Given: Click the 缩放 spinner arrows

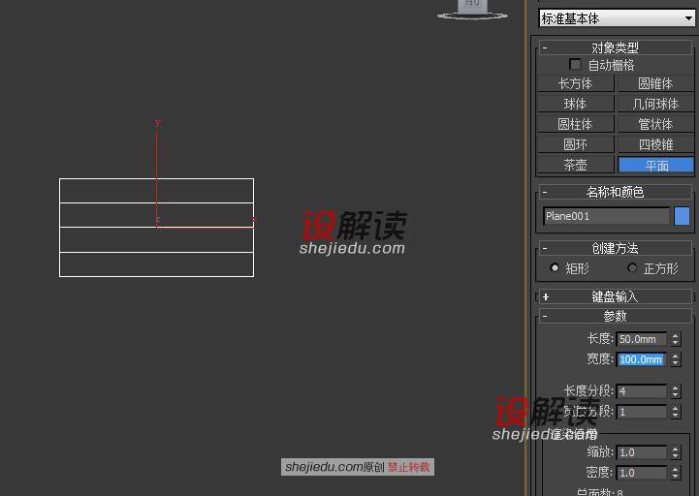Looking at the screenshot, I should click(676, 452).
